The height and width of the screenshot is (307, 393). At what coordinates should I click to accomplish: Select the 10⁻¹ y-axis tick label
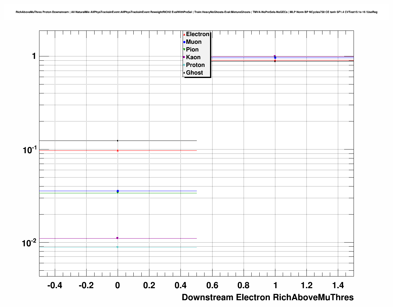(x=29, y=150)
